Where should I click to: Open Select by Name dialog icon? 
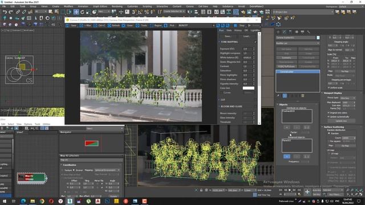coord(56,11)
